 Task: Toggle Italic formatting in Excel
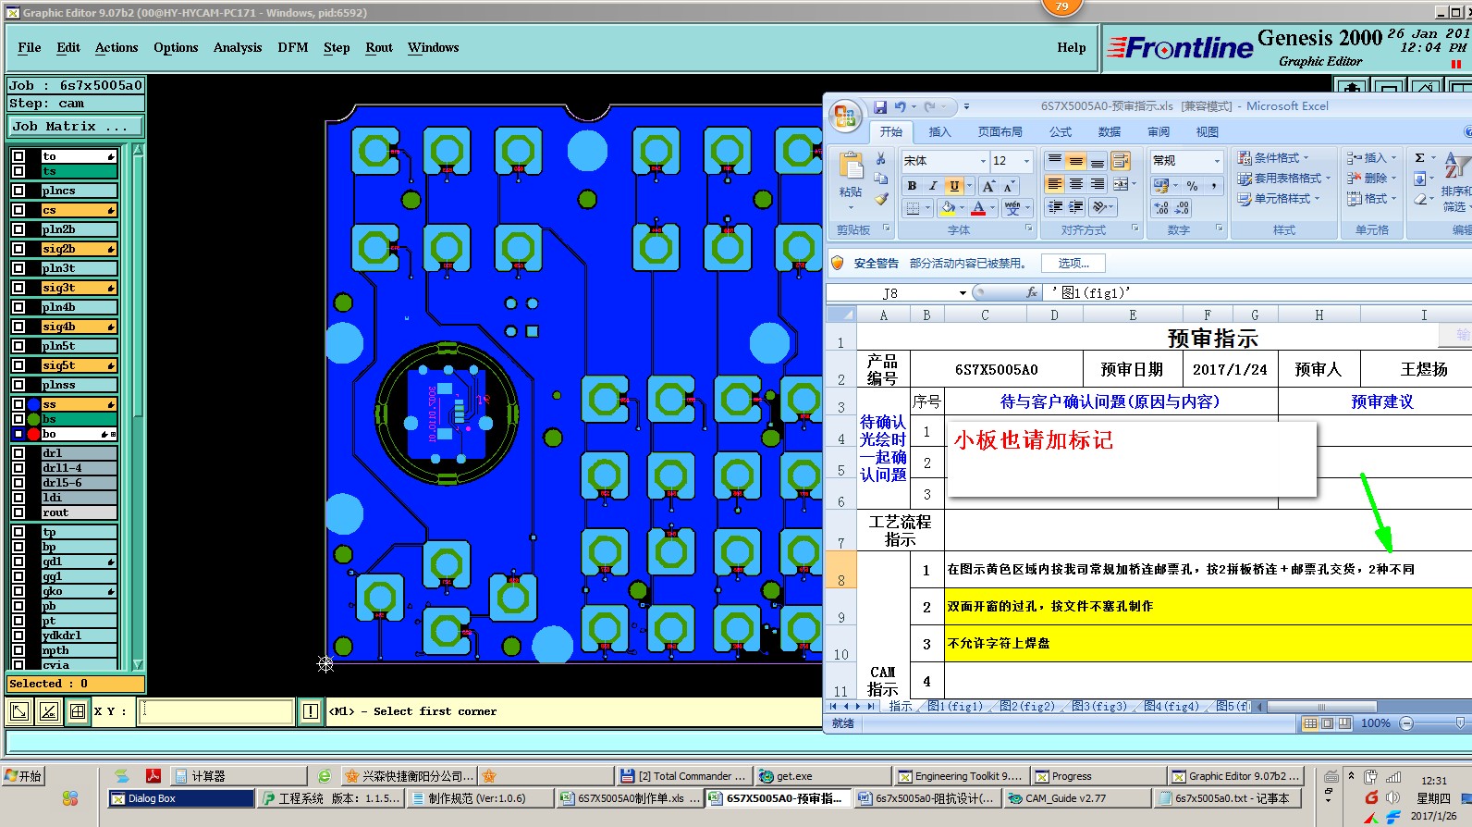click(933, 186)
